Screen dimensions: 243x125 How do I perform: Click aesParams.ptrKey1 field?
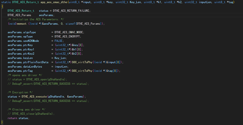tap(21, 50)
